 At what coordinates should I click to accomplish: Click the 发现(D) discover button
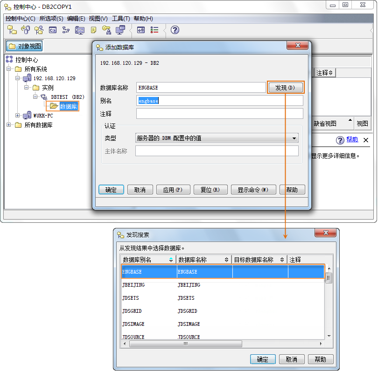point(285,88)
